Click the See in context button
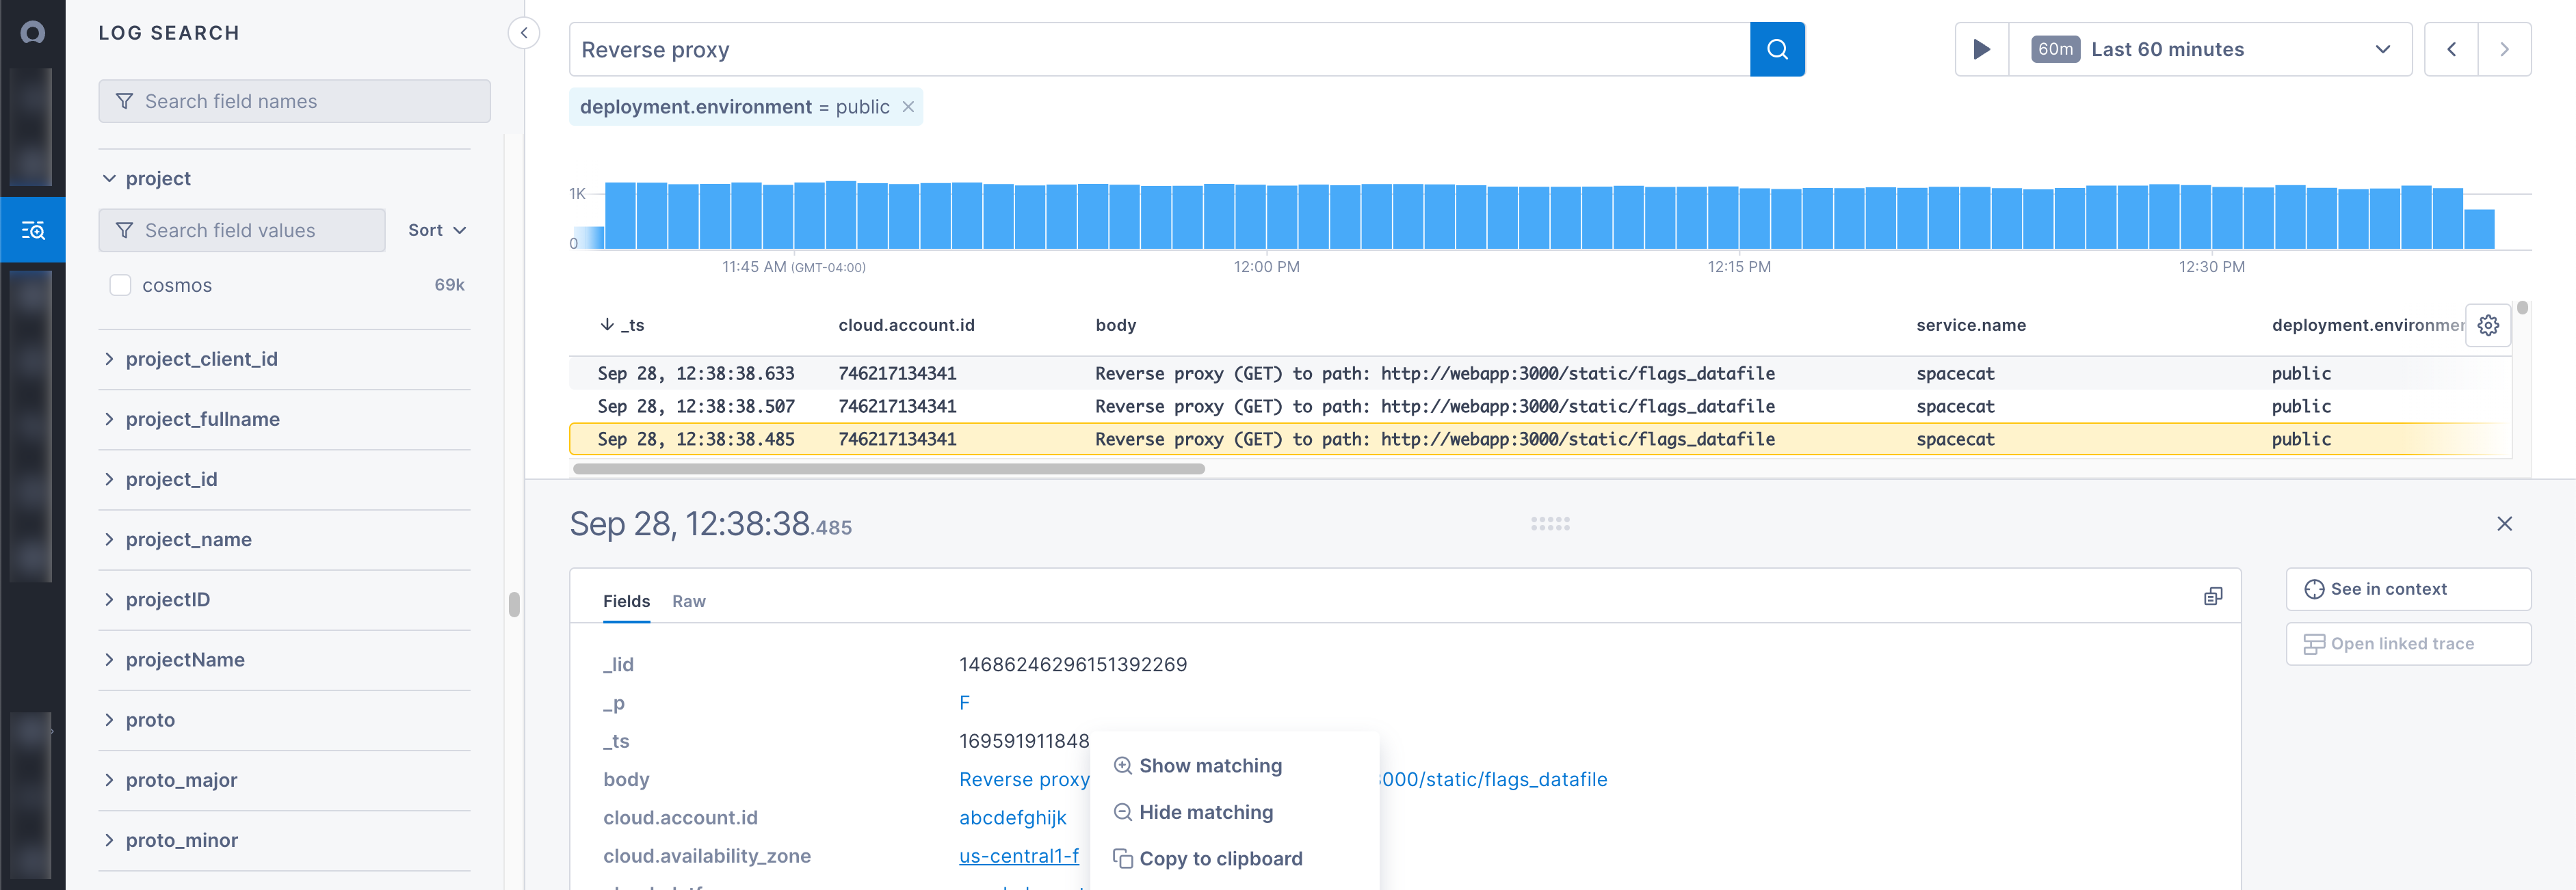Image resolution: width=2576 pixels, height=890 pixels. (2407, 589)
